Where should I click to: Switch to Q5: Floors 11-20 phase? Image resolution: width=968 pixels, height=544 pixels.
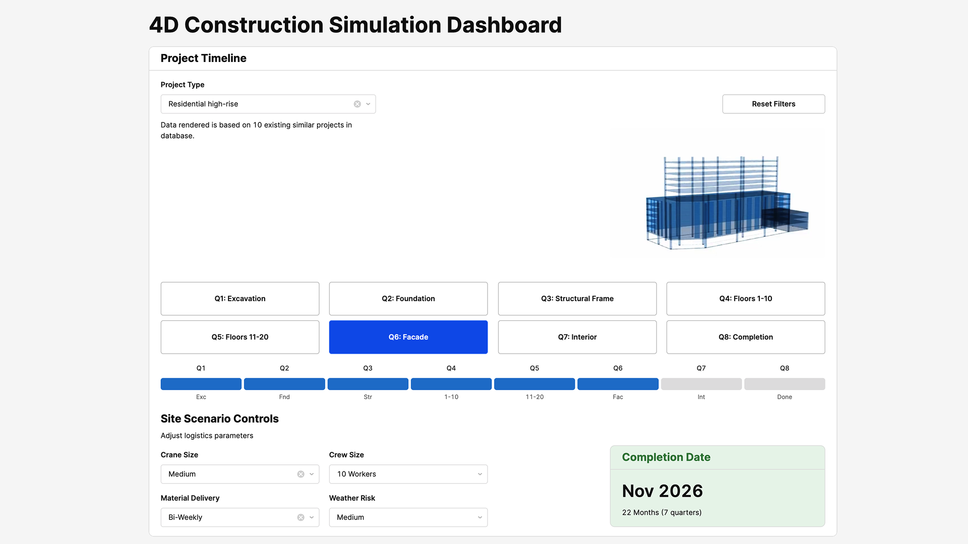240,337
